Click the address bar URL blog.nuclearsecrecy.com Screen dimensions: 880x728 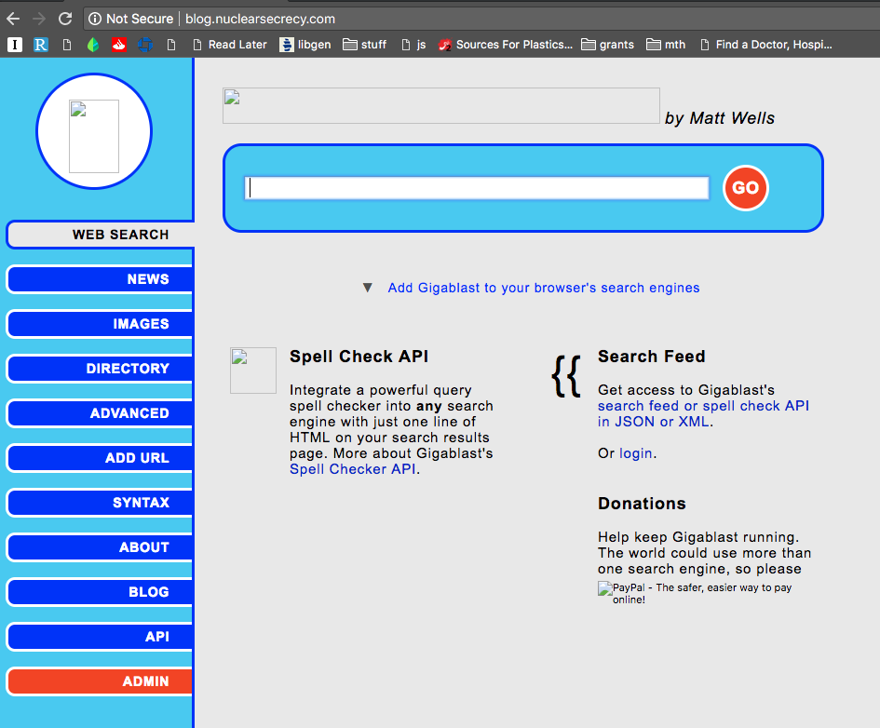[x=260, y=19]
